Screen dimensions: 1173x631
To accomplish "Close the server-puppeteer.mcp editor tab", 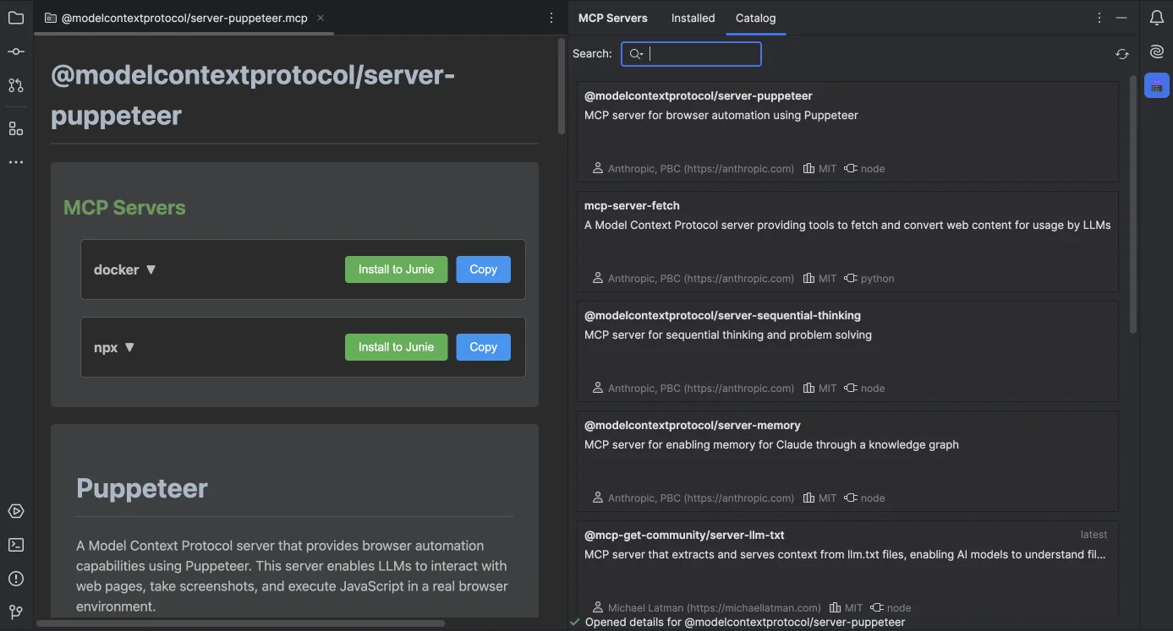I will [321, 18].
